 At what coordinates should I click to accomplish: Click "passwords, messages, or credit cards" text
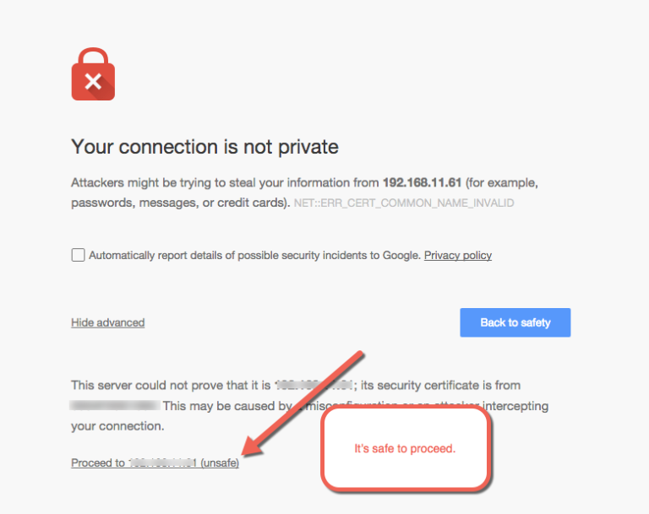pos(179,203)
